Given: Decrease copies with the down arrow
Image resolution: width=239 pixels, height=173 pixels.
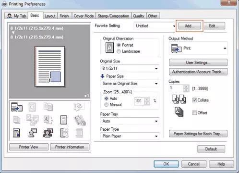Looking at the screenshot, I should 186,90.
